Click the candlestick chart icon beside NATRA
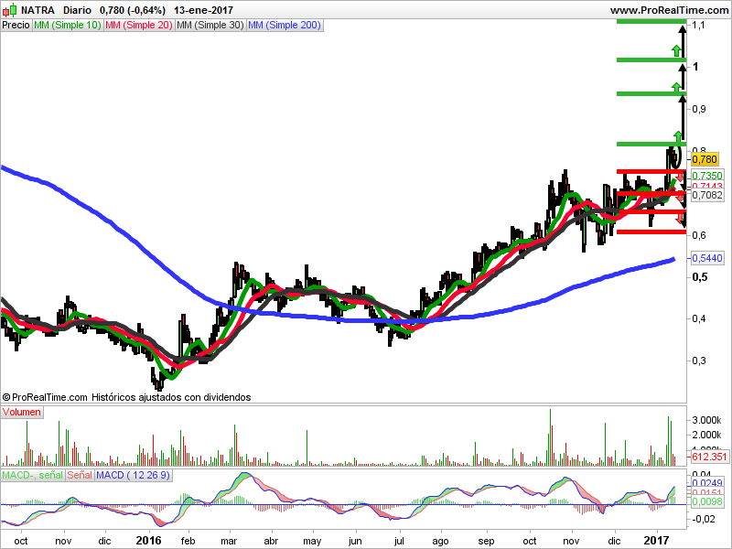732x549 pixels. (x=9, y=10)
